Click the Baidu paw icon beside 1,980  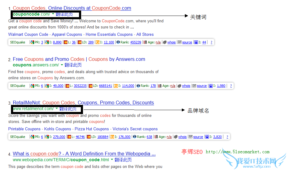pyautogui.click(x=211, y=86)
